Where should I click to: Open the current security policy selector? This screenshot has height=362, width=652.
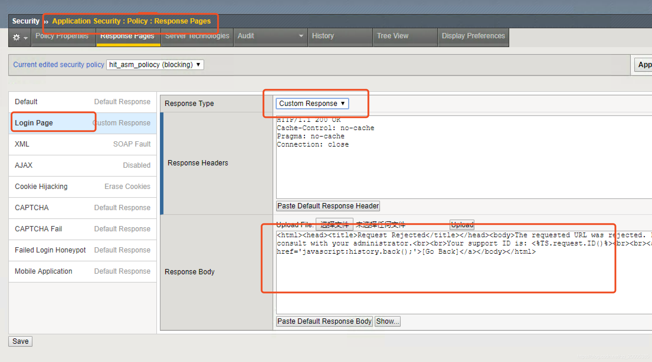tap(155, 64)
